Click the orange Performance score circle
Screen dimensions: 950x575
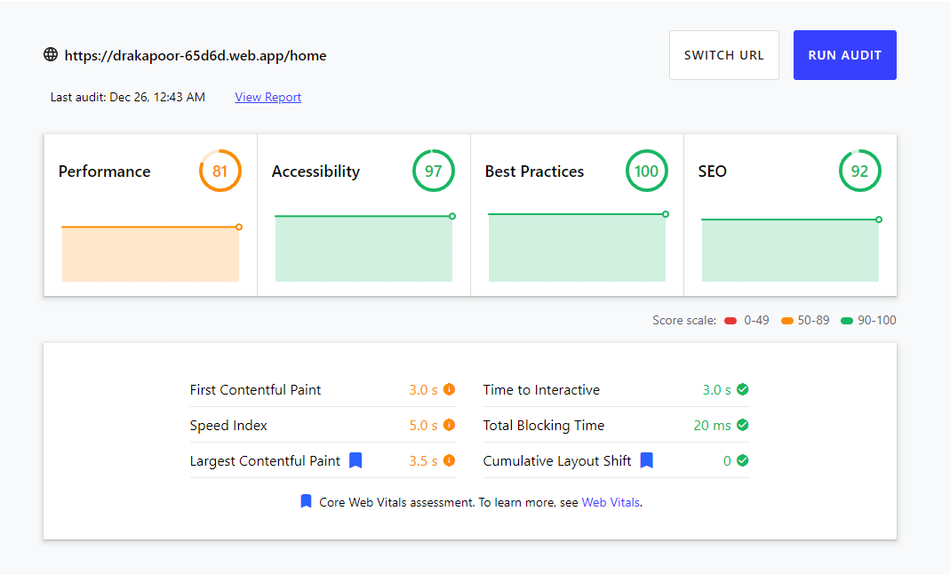220,171
